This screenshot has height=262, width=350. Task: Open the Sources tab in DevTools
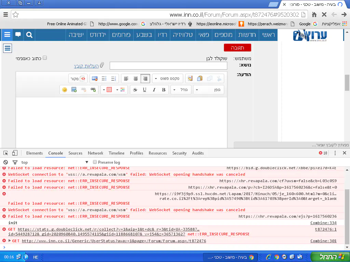(x=75, y=153)
